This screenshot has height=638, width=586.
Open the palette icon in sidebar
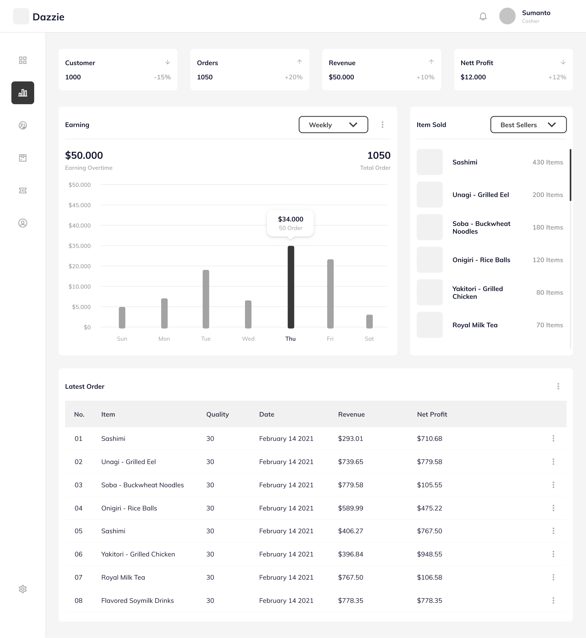[23, 125]
